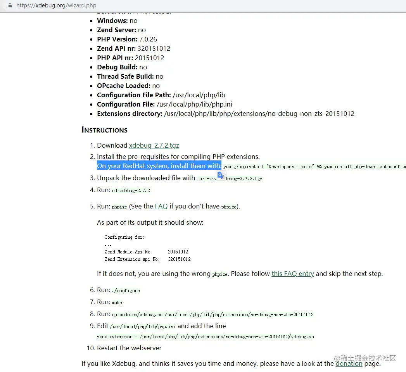Click the 'make' command
Image resolution: width=406 pixels, height=372 pixels.
[117, 302]
